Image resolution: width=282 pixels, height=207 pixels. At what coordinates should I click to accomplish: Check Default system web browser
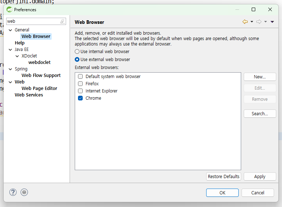[81, 77]
